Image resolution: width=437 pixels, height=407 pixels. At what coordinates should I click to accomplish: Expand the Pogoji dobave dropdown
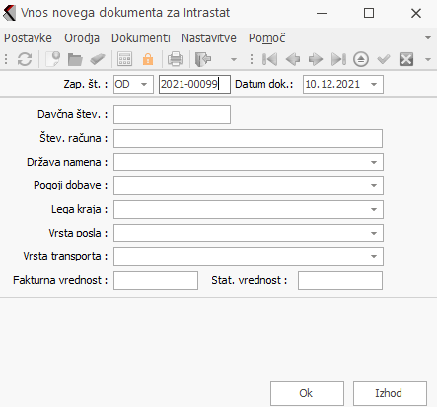click(374, 185)
